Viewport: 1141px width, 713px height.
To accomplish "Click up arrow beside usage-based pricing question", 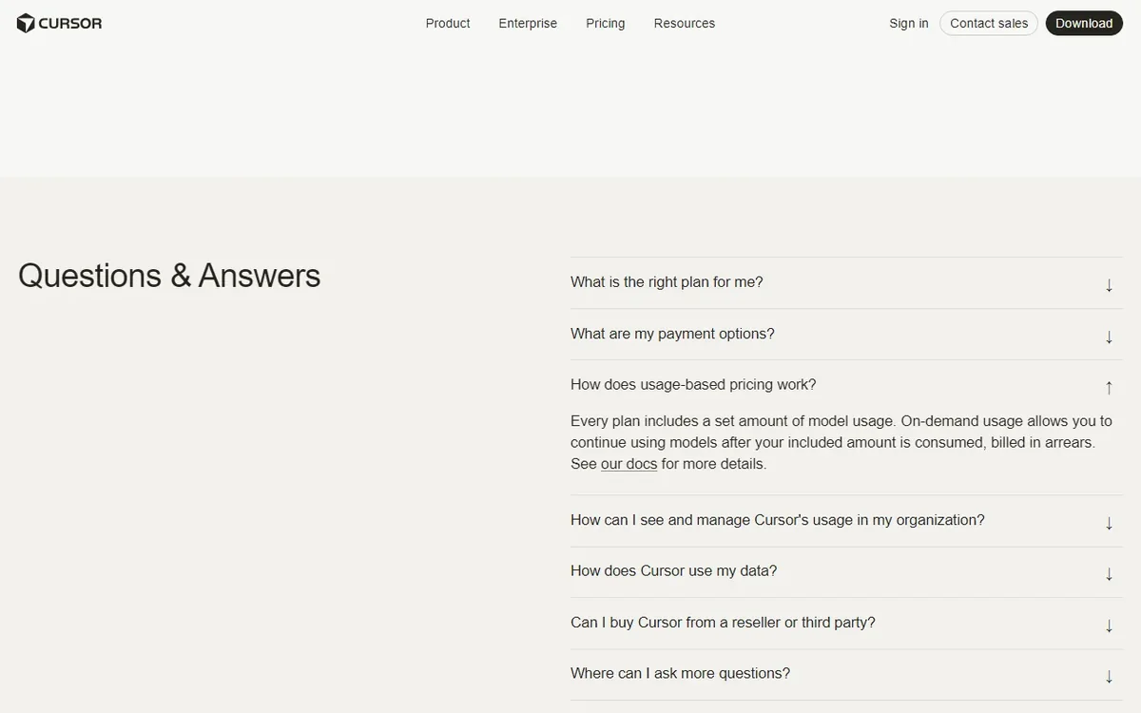I will pyautogui.click(x=1109, y=387).
